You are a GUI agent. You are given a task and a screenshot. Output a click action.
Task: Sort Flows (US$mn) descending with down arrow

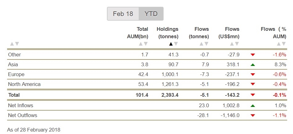[x=237, y=44]
